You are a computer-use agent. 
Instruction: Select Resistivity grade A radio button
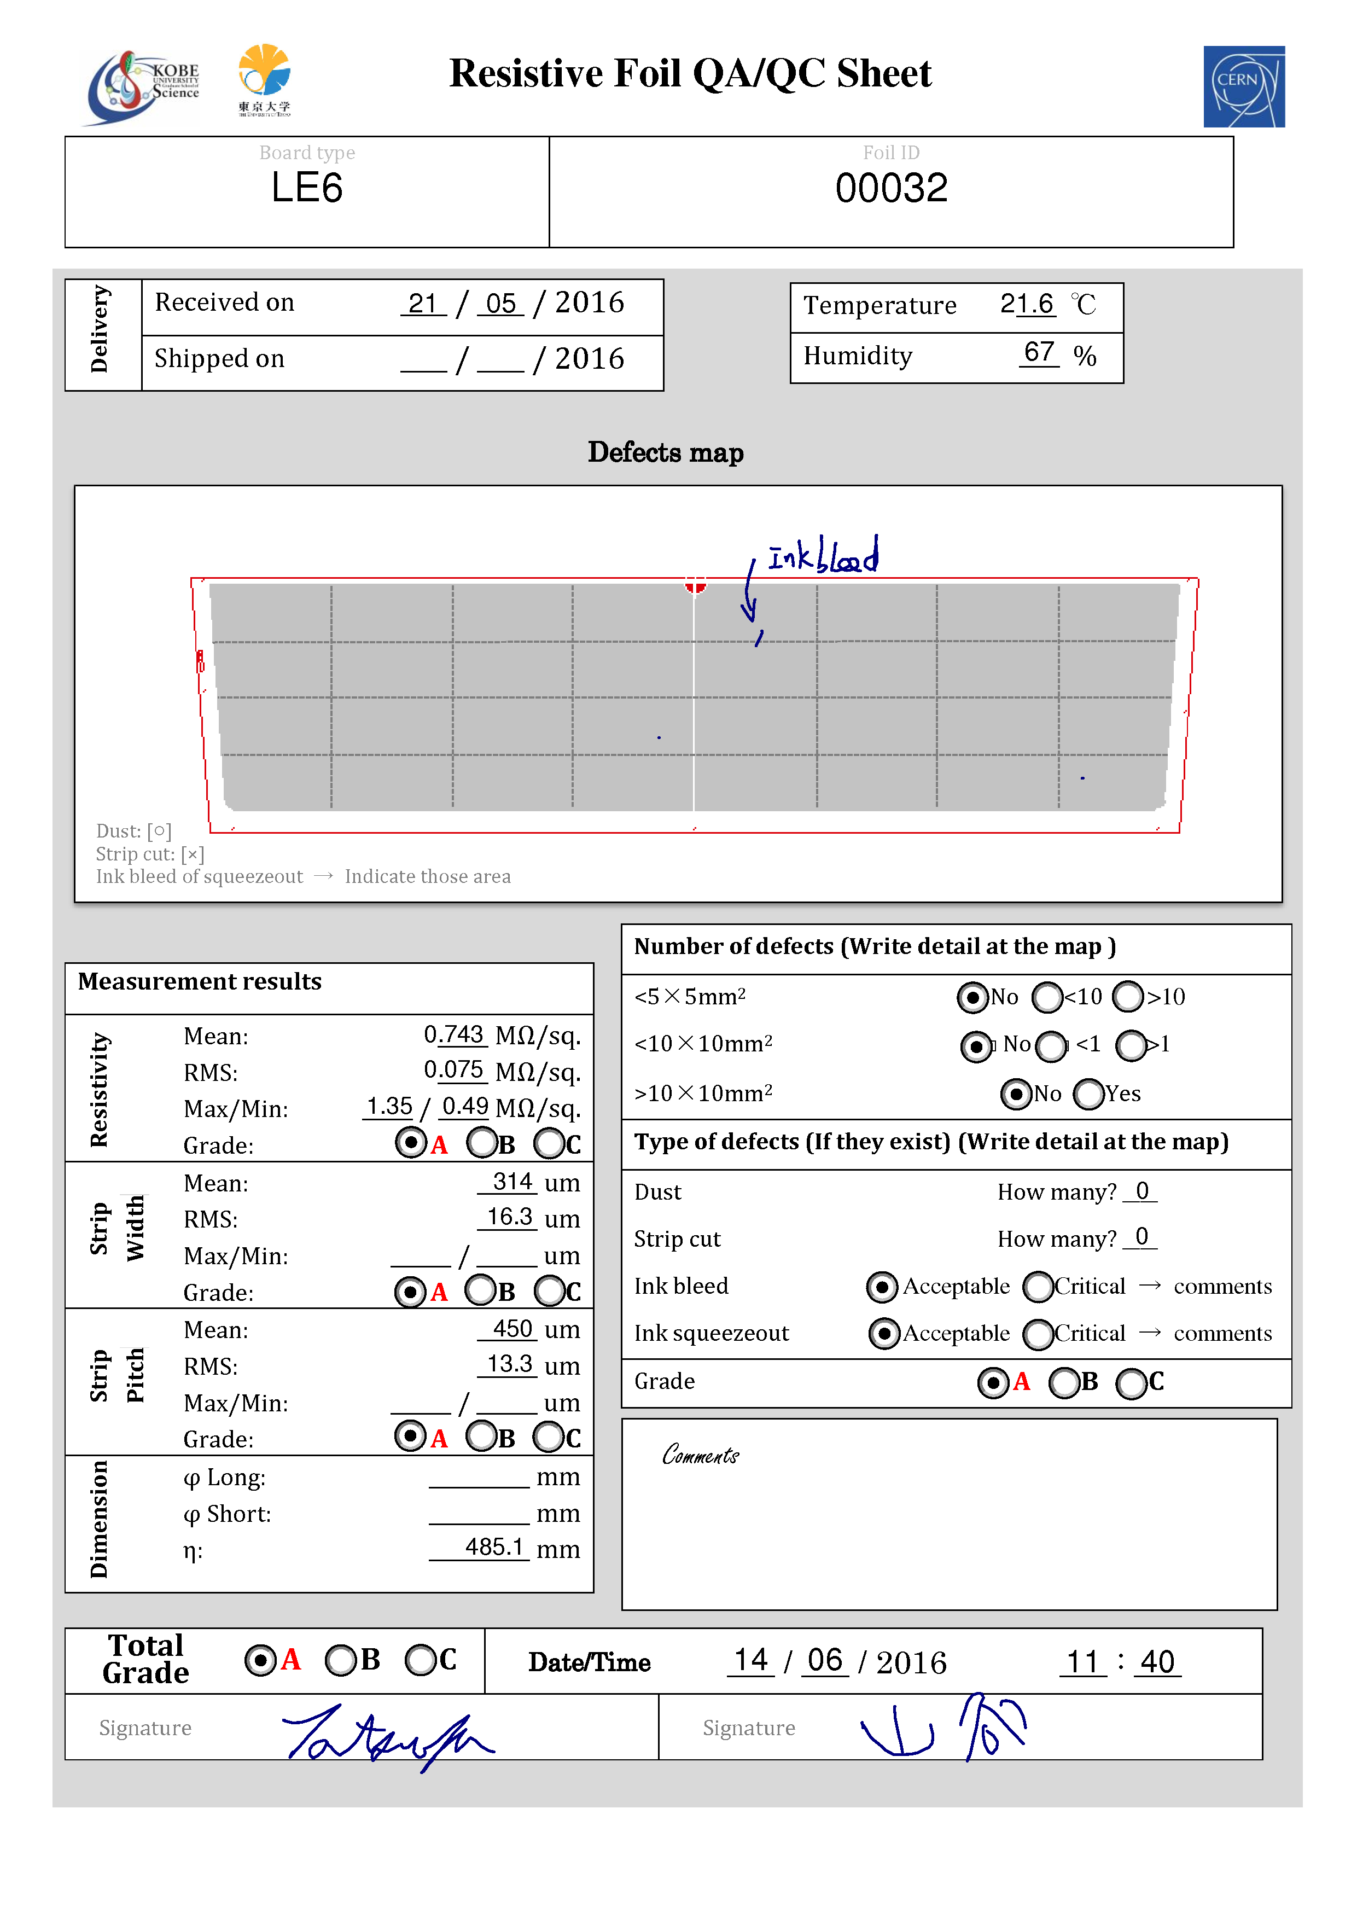point(411,1143)
